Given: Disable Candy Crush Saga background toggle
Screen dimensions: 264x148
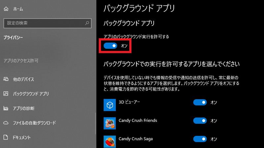Looking at the screenshot, I should (x=200, y=139).
